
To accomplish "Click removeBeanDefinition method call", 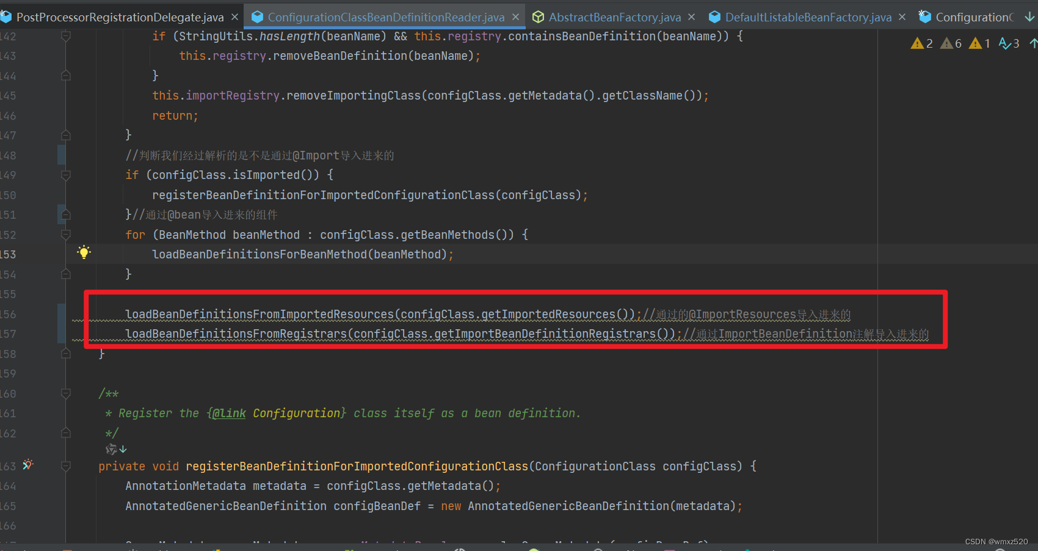I will (340, 56).
